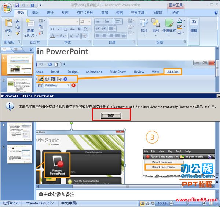Click the Paste clipboard icon
The width and height of the screenshot is (220, 207).
[8, 23]
